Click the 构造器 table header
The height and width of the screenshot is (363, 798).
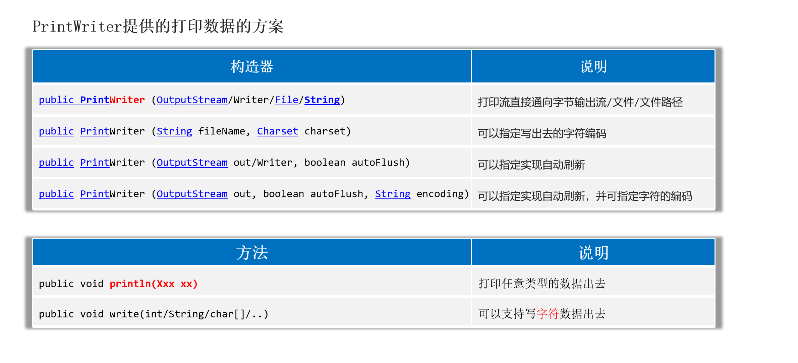click(x=252, y=66)
